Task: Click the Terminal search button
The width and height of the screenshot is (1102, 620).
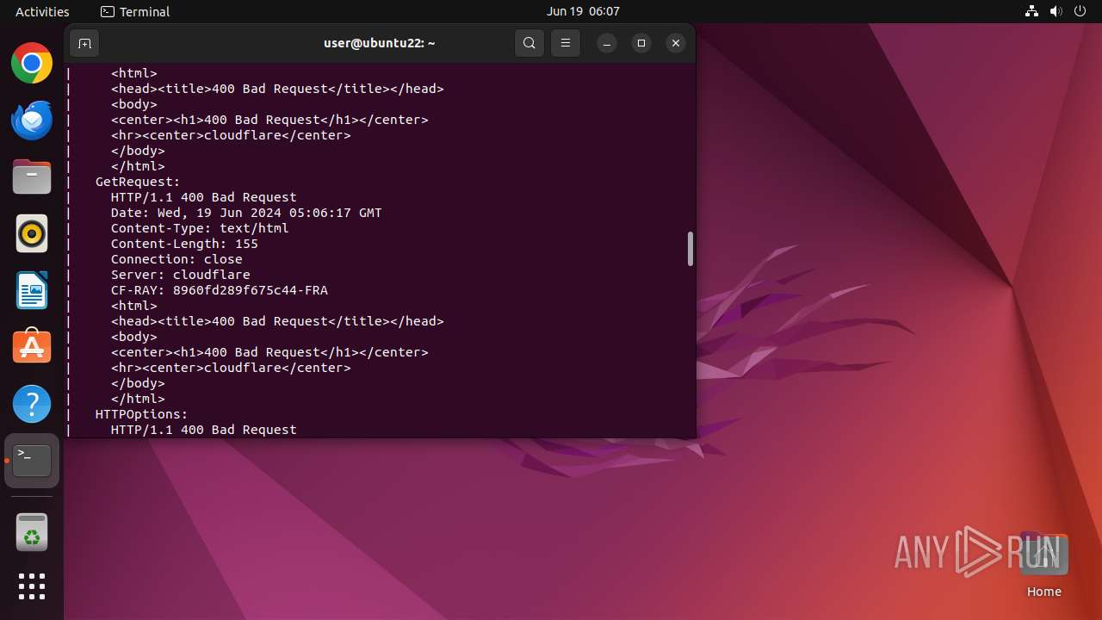Action: point(529,43)
